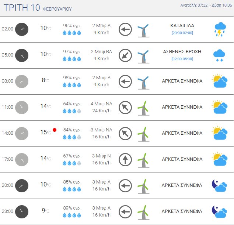234x225 pixels.
Task: Click the wind turbine icon at 11:00
Action: pyautogui.click(x=143, y=108)
